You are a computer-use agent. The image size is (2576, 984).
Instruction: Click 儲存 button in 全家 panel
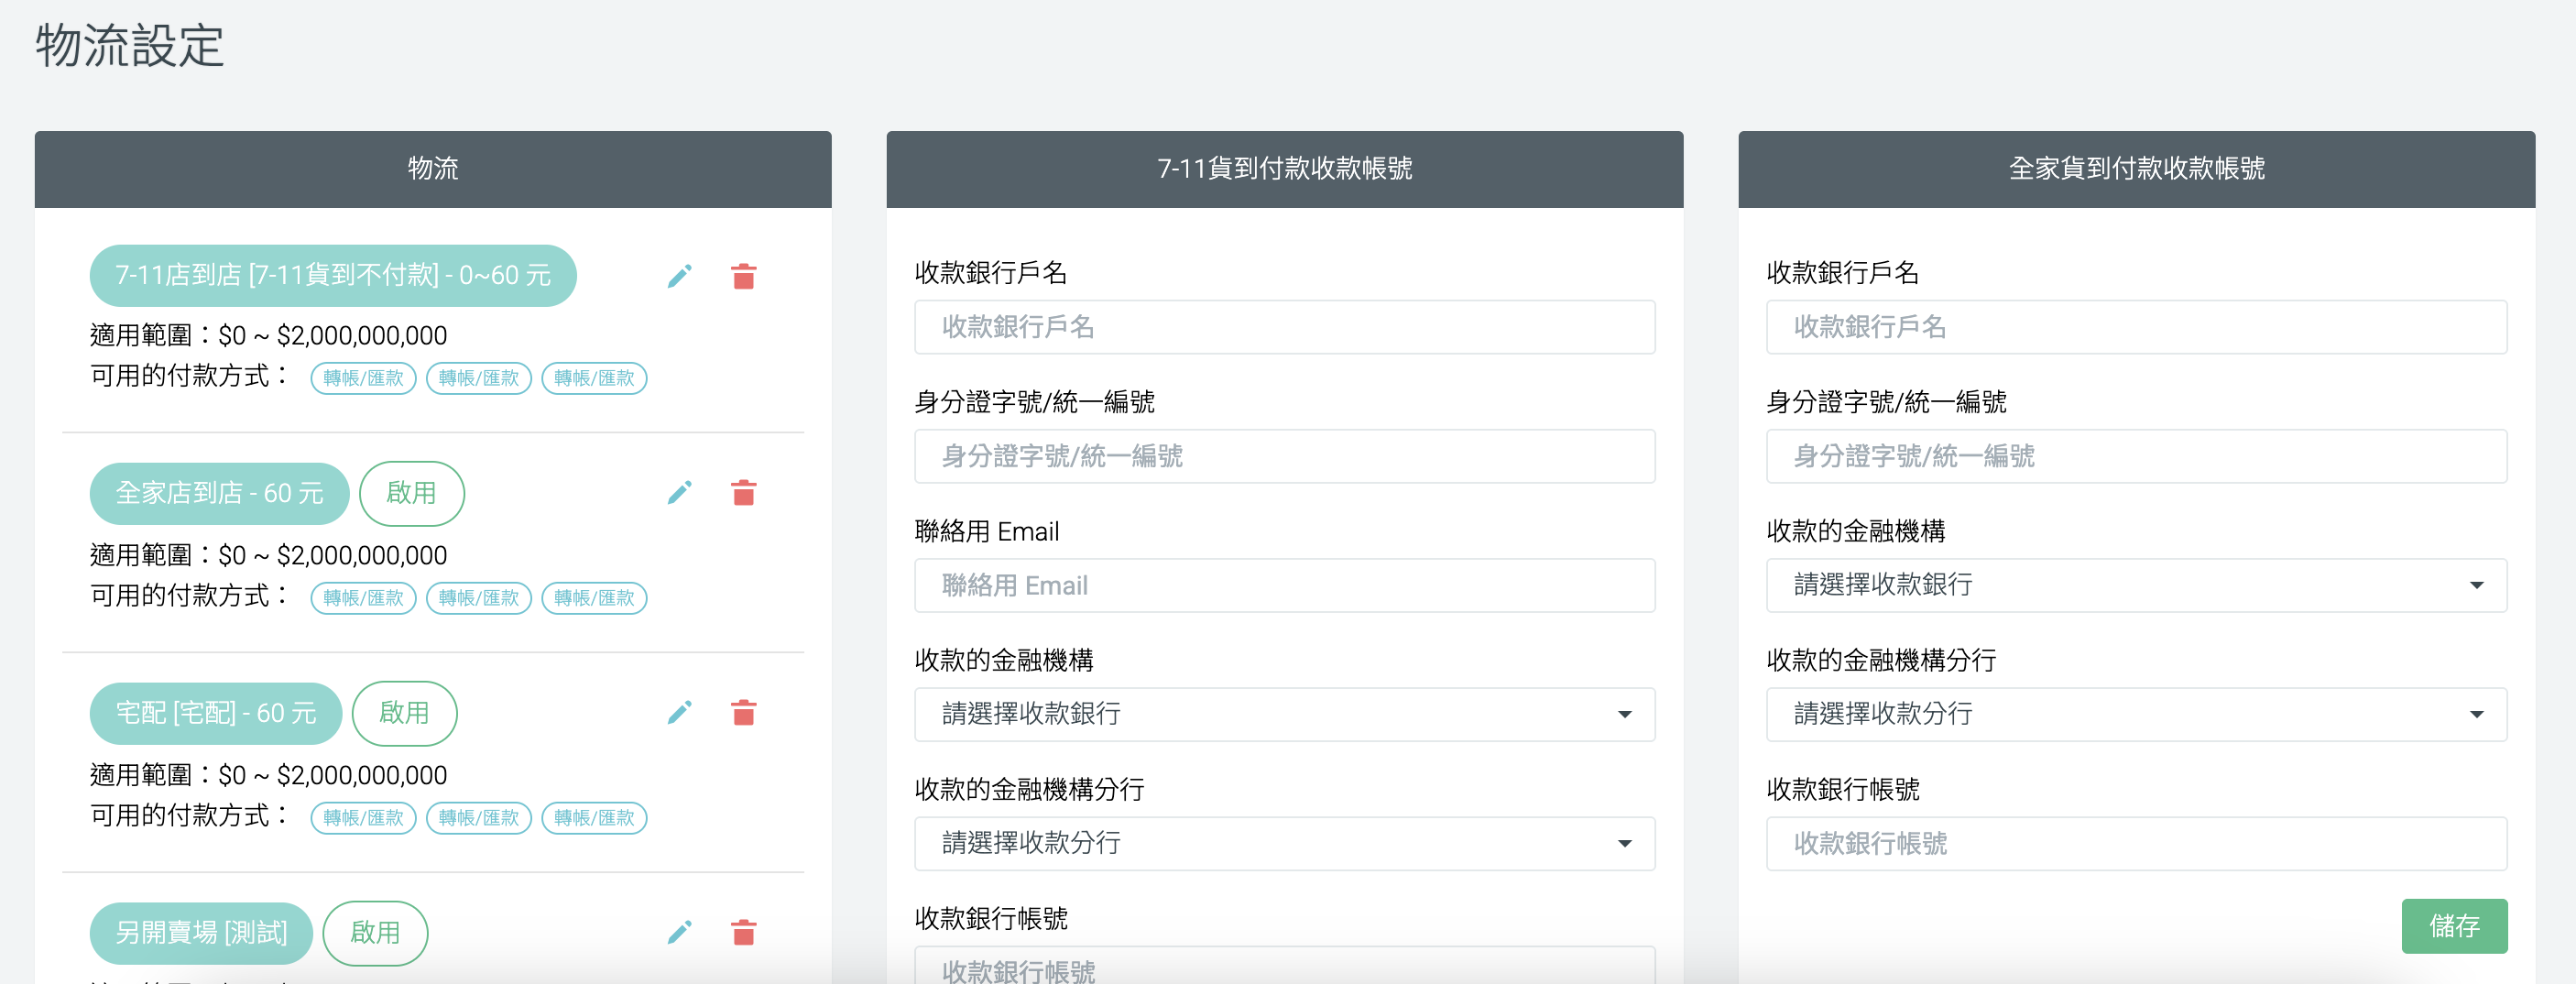2454,926
